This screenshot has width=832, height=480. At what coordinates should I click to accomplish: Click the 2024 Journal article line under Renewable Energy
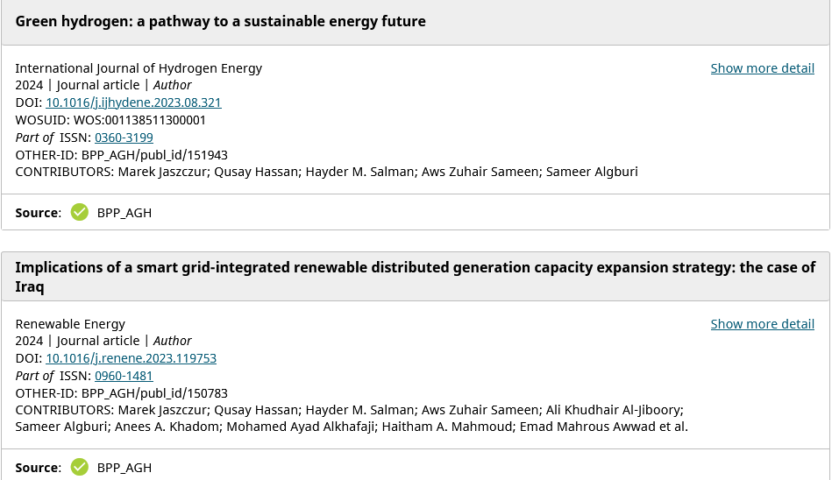point(103,341)
